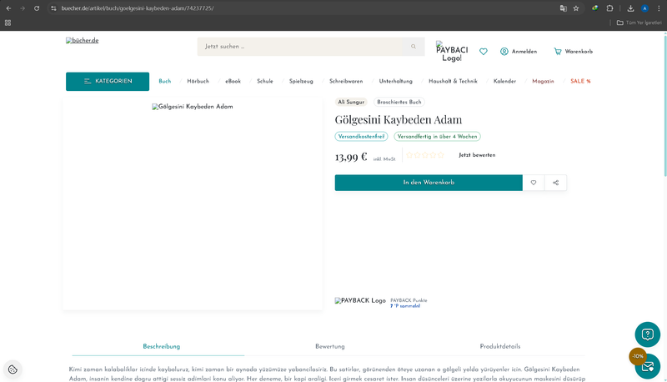This screenshot has height=382, width=667.
Task: Open the browser extensions puzzle icon
Action: (609, 8)
